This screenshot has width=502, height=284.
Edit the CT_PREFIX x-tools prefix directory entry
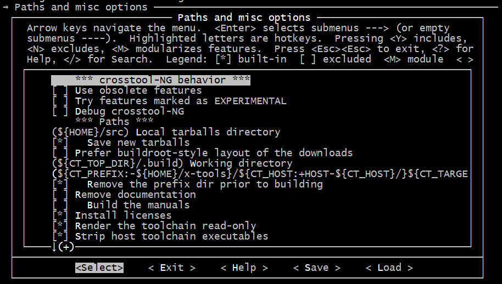click(260, 174)
